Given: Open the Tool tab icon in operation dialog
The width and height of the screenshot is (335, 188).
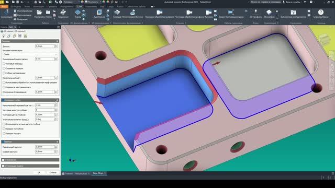Looking at the screenshot, I should click(4, 36).
